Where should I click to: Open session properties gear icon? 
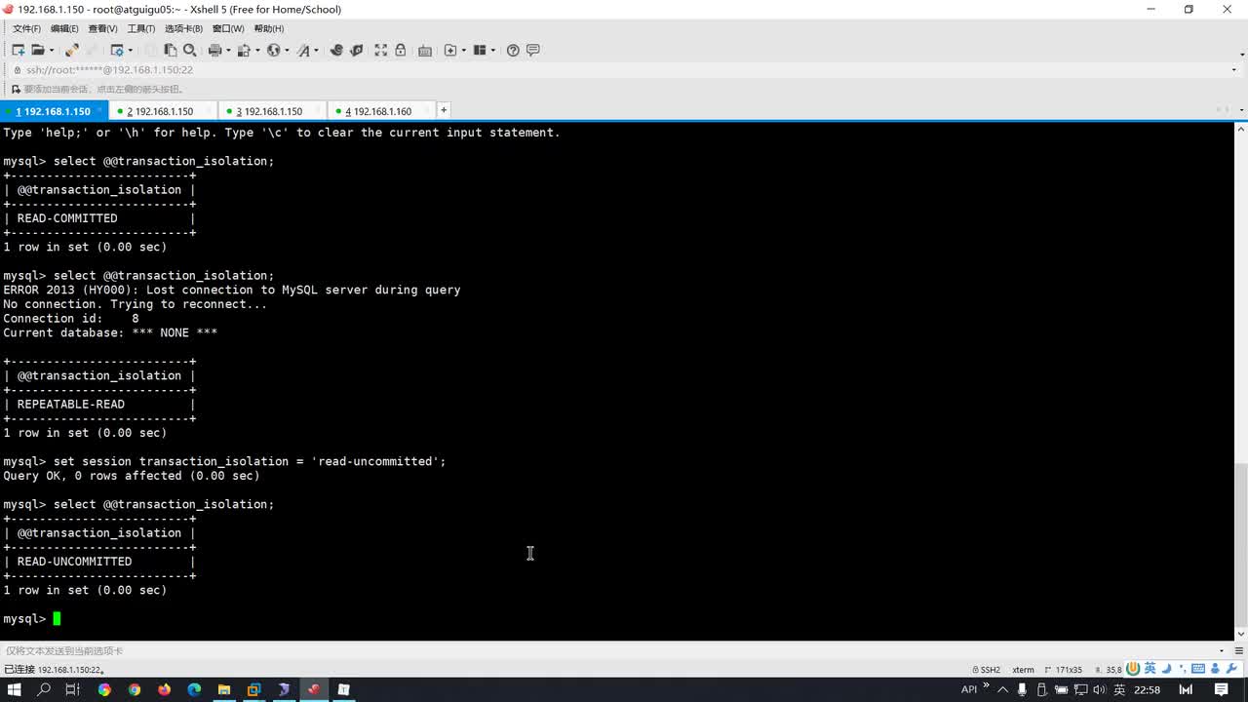click(116, 50)
